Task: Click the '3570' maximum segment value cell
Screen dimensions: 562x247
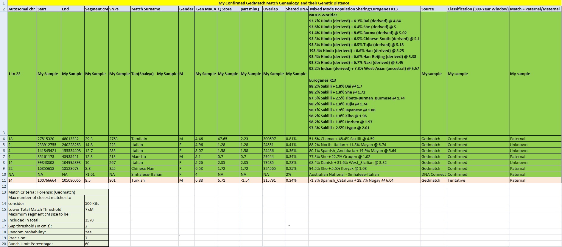Action: click(x=96, y=217)
